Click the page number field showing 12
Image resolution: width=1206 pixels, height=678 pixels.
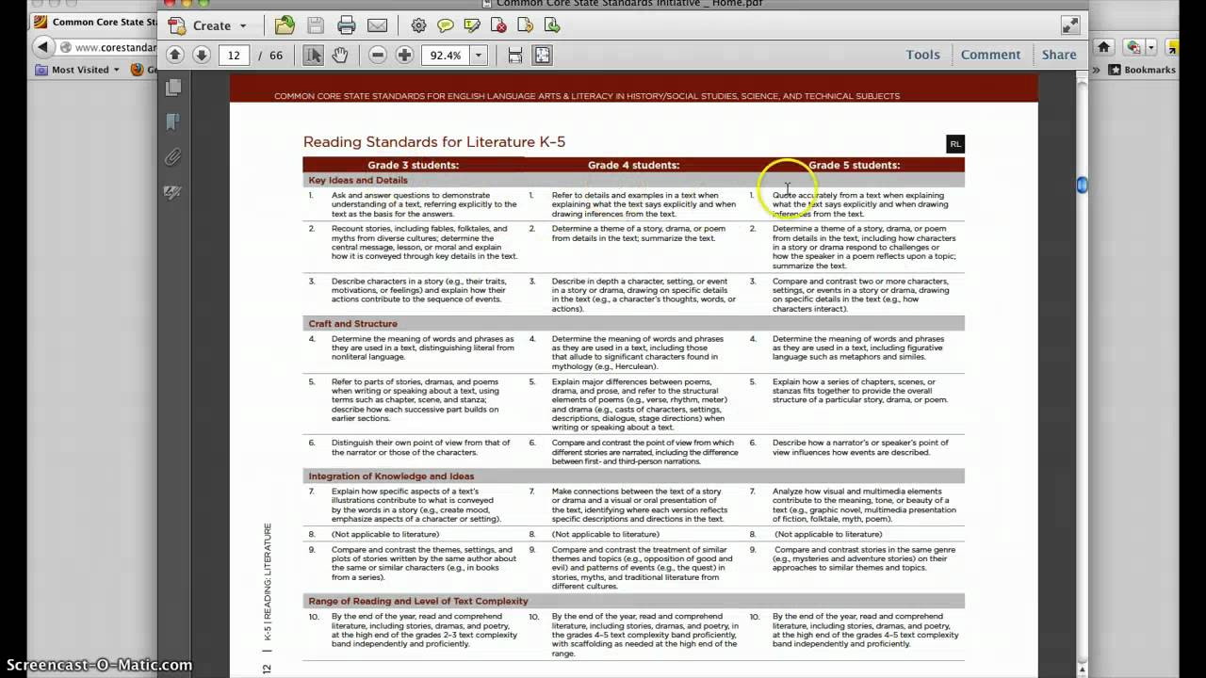234,56
